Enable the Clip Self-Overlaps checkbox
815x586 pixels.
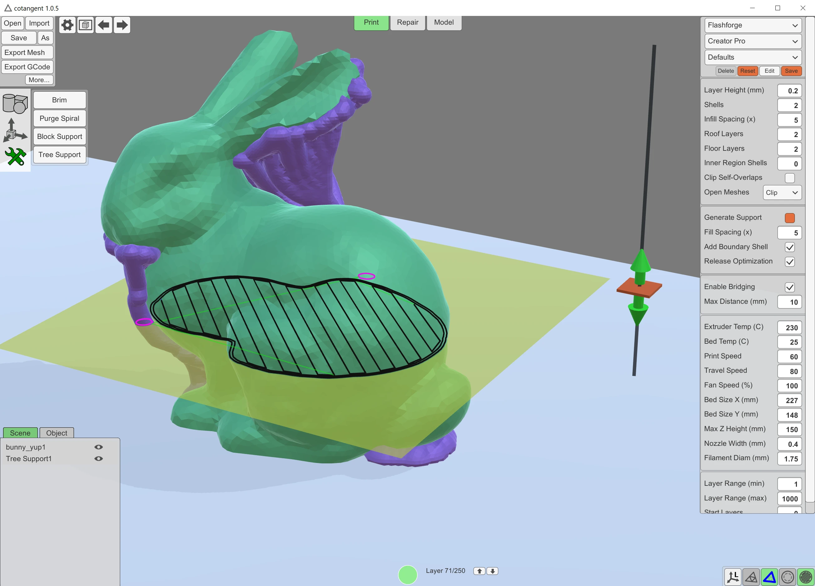click(x=789, y=178)
